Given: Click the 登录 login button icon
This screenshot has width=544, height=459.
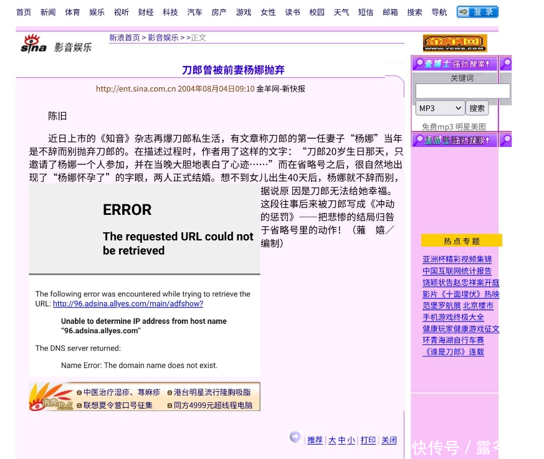Looking at the screenshot, I should point(477,12).
